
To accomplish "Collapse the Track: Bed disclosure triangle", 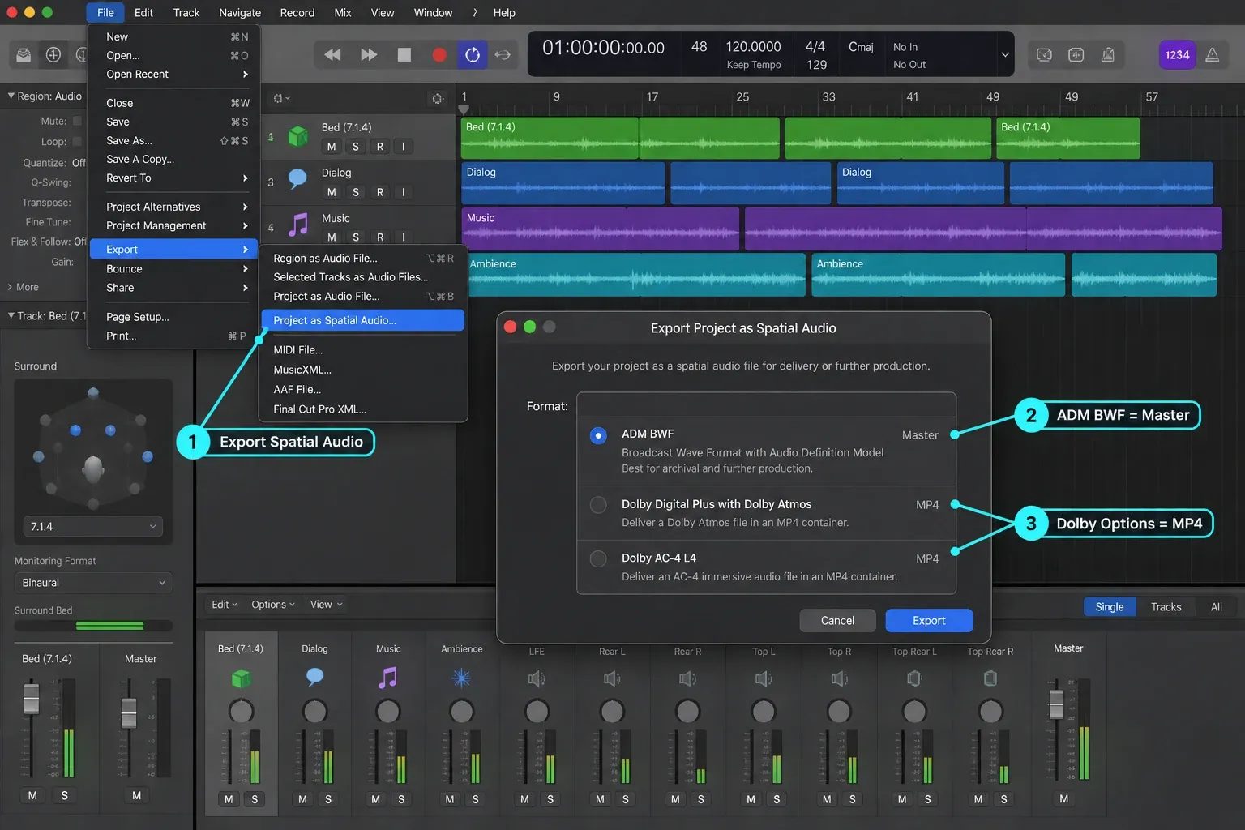I will (11, 315).
